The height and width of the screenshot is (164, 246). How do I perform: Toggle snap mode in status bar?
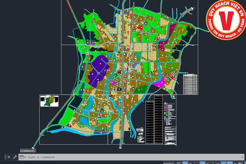184,163
